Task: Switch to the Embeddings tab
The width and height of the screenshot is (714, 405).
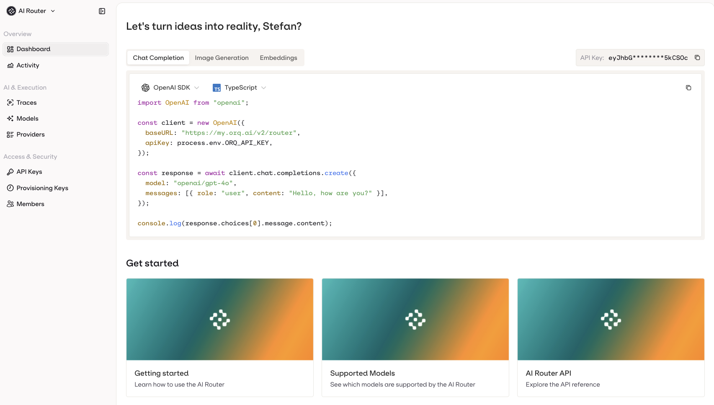Action: point(278,58)
